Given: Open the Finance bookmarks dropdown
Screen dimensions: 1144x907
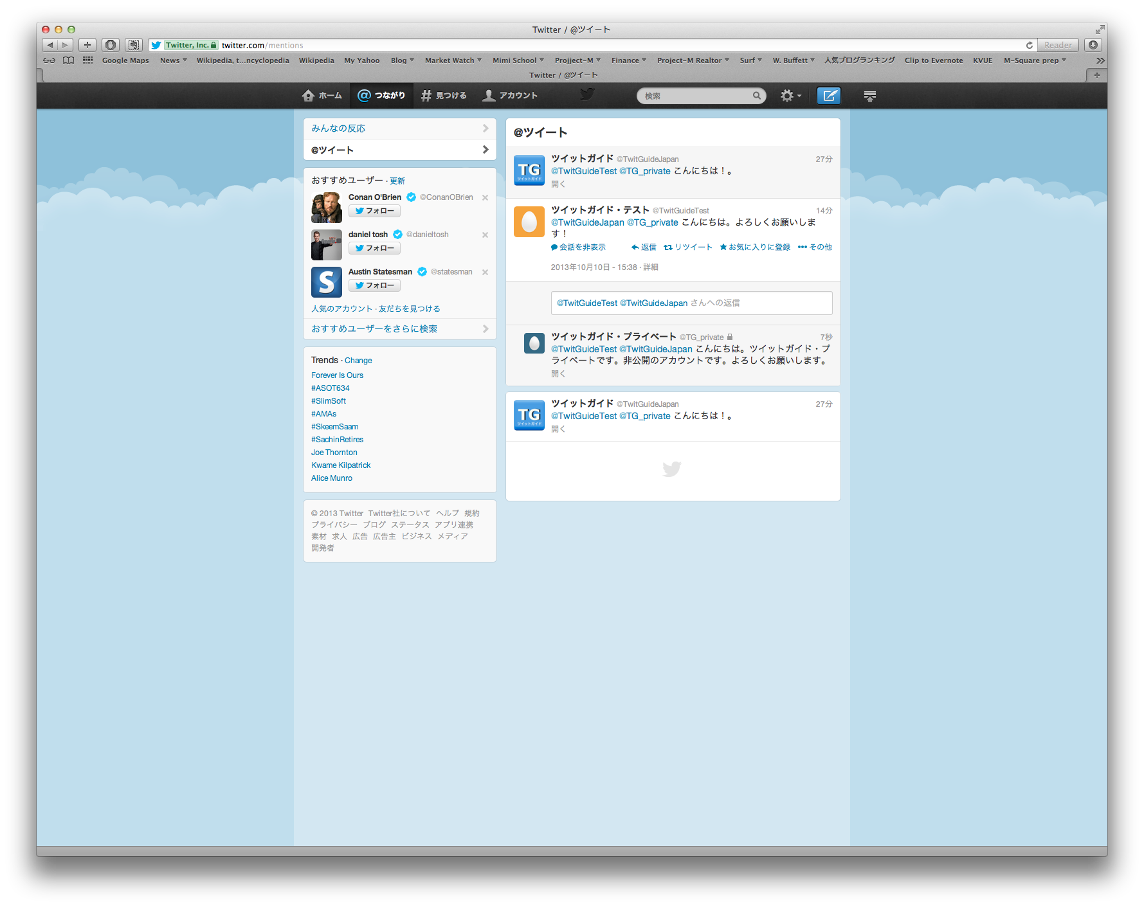Looking at the screenshot, I should 629,60.
